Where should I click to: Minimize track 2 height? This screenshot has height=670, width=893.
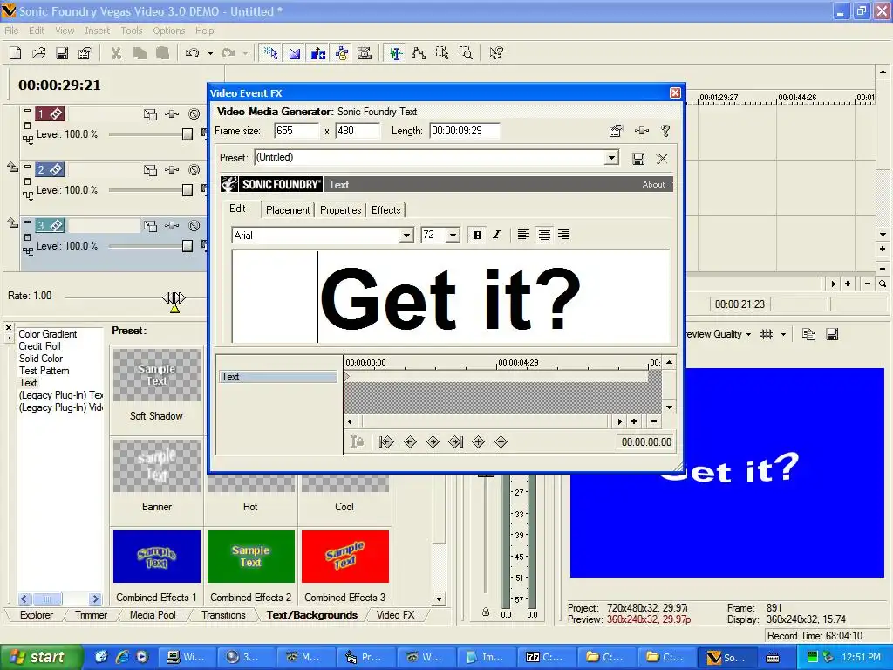click(27, 166)
